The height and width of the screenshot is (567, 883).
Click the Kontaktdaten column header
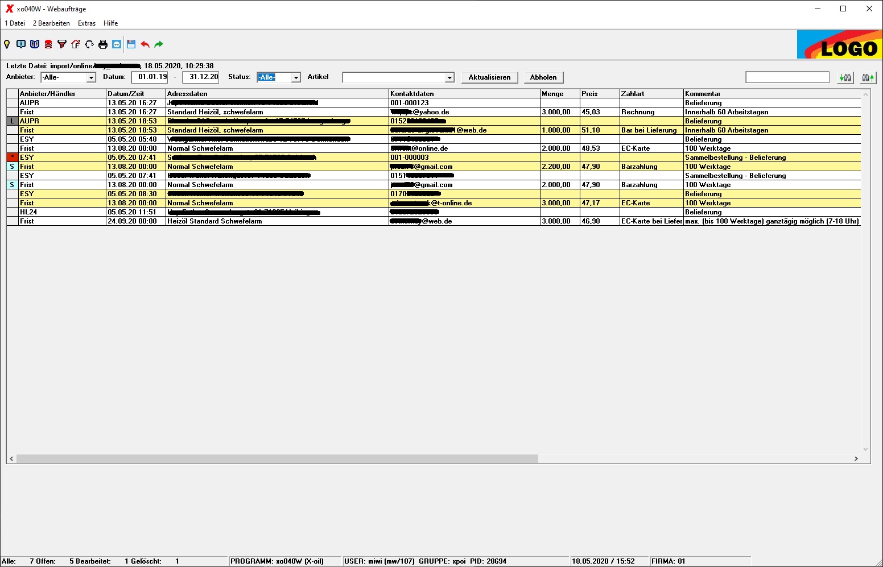click(464, 94)
